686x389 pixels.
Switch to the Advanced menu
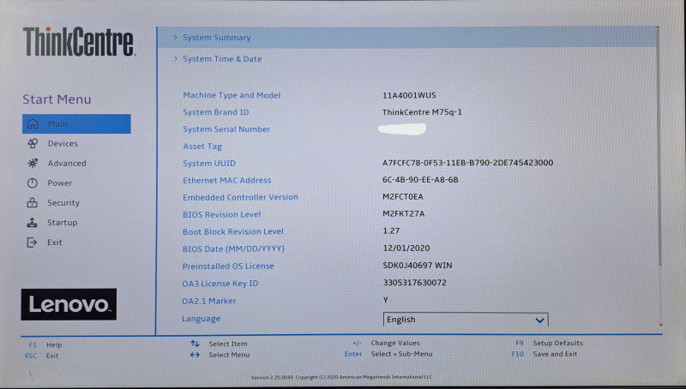pos(67,164)
